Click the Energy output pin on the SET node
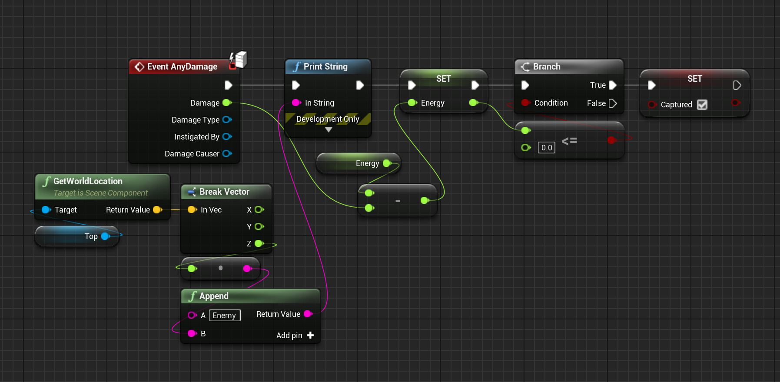The height and width of the screenshot is (382, 780). 474,103
